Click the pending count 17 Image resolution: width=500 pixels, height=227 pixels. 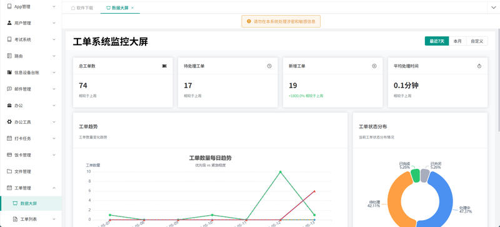coord(188,86)
